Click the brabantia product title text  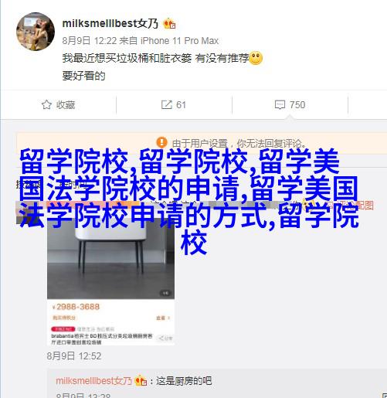point(102,339)
